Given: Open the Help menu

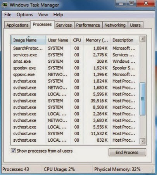Looking at the screenshot, I should click(x=58, y=15).
